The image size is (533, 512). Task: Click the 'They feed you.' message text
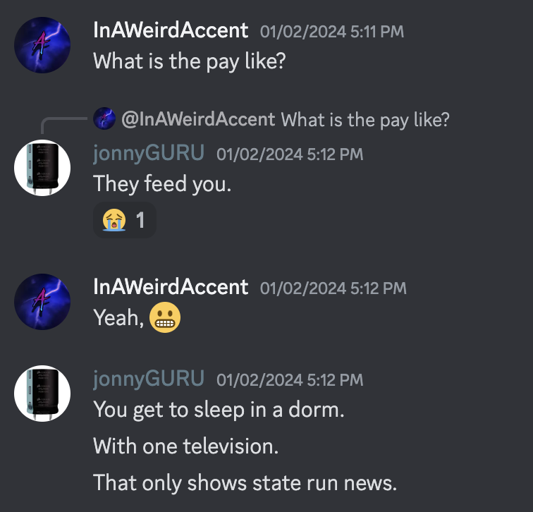[162, 184]
